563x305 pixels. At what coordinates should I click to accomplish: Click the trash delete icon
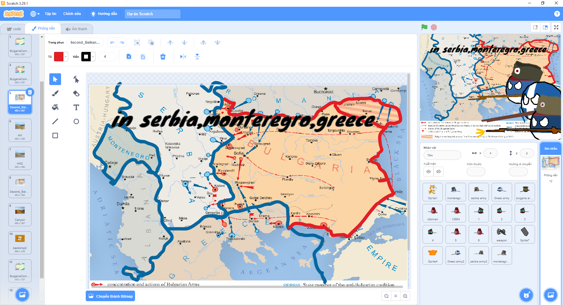point(163,57)
